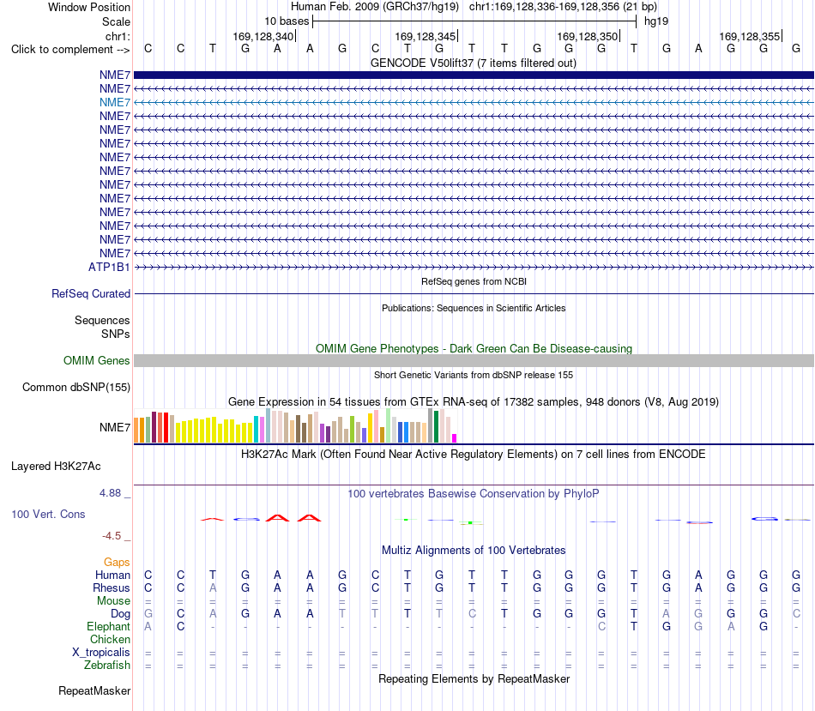Click the 100 Vert. Cons label
The width and height of the screenshot is (815, 711).
(x=48, y=515)
